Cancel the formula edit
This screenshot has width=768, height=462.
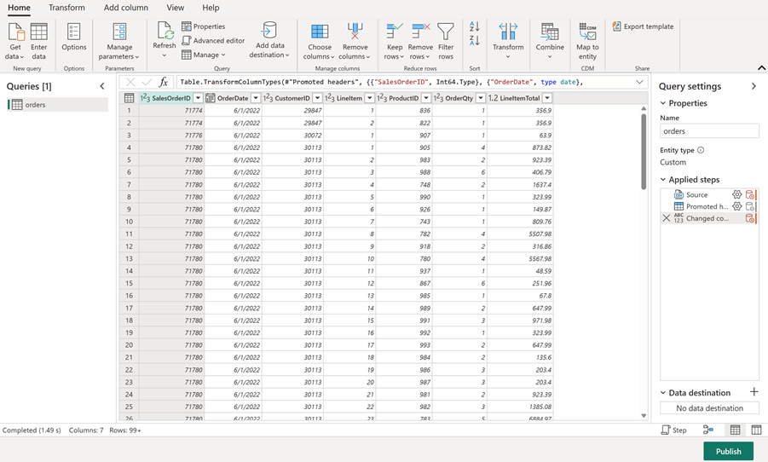point(130,83)
